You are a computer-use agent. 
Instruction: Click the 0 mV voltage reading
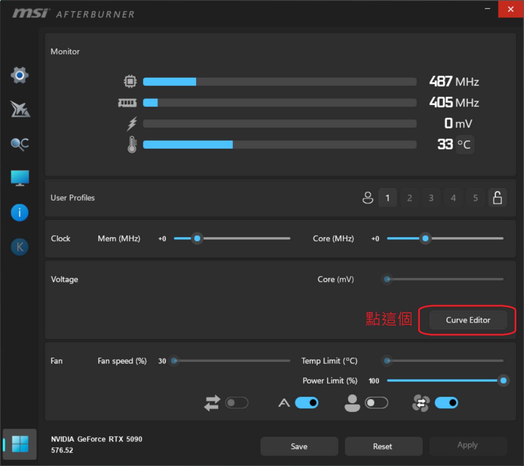click(x=458, y=123)
